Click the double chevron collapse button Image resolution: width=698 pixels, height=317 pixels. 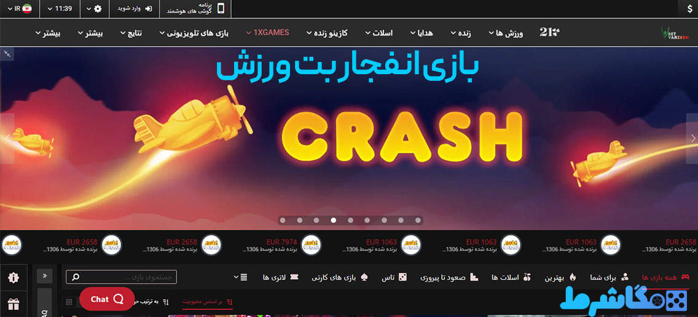point(44,276)
